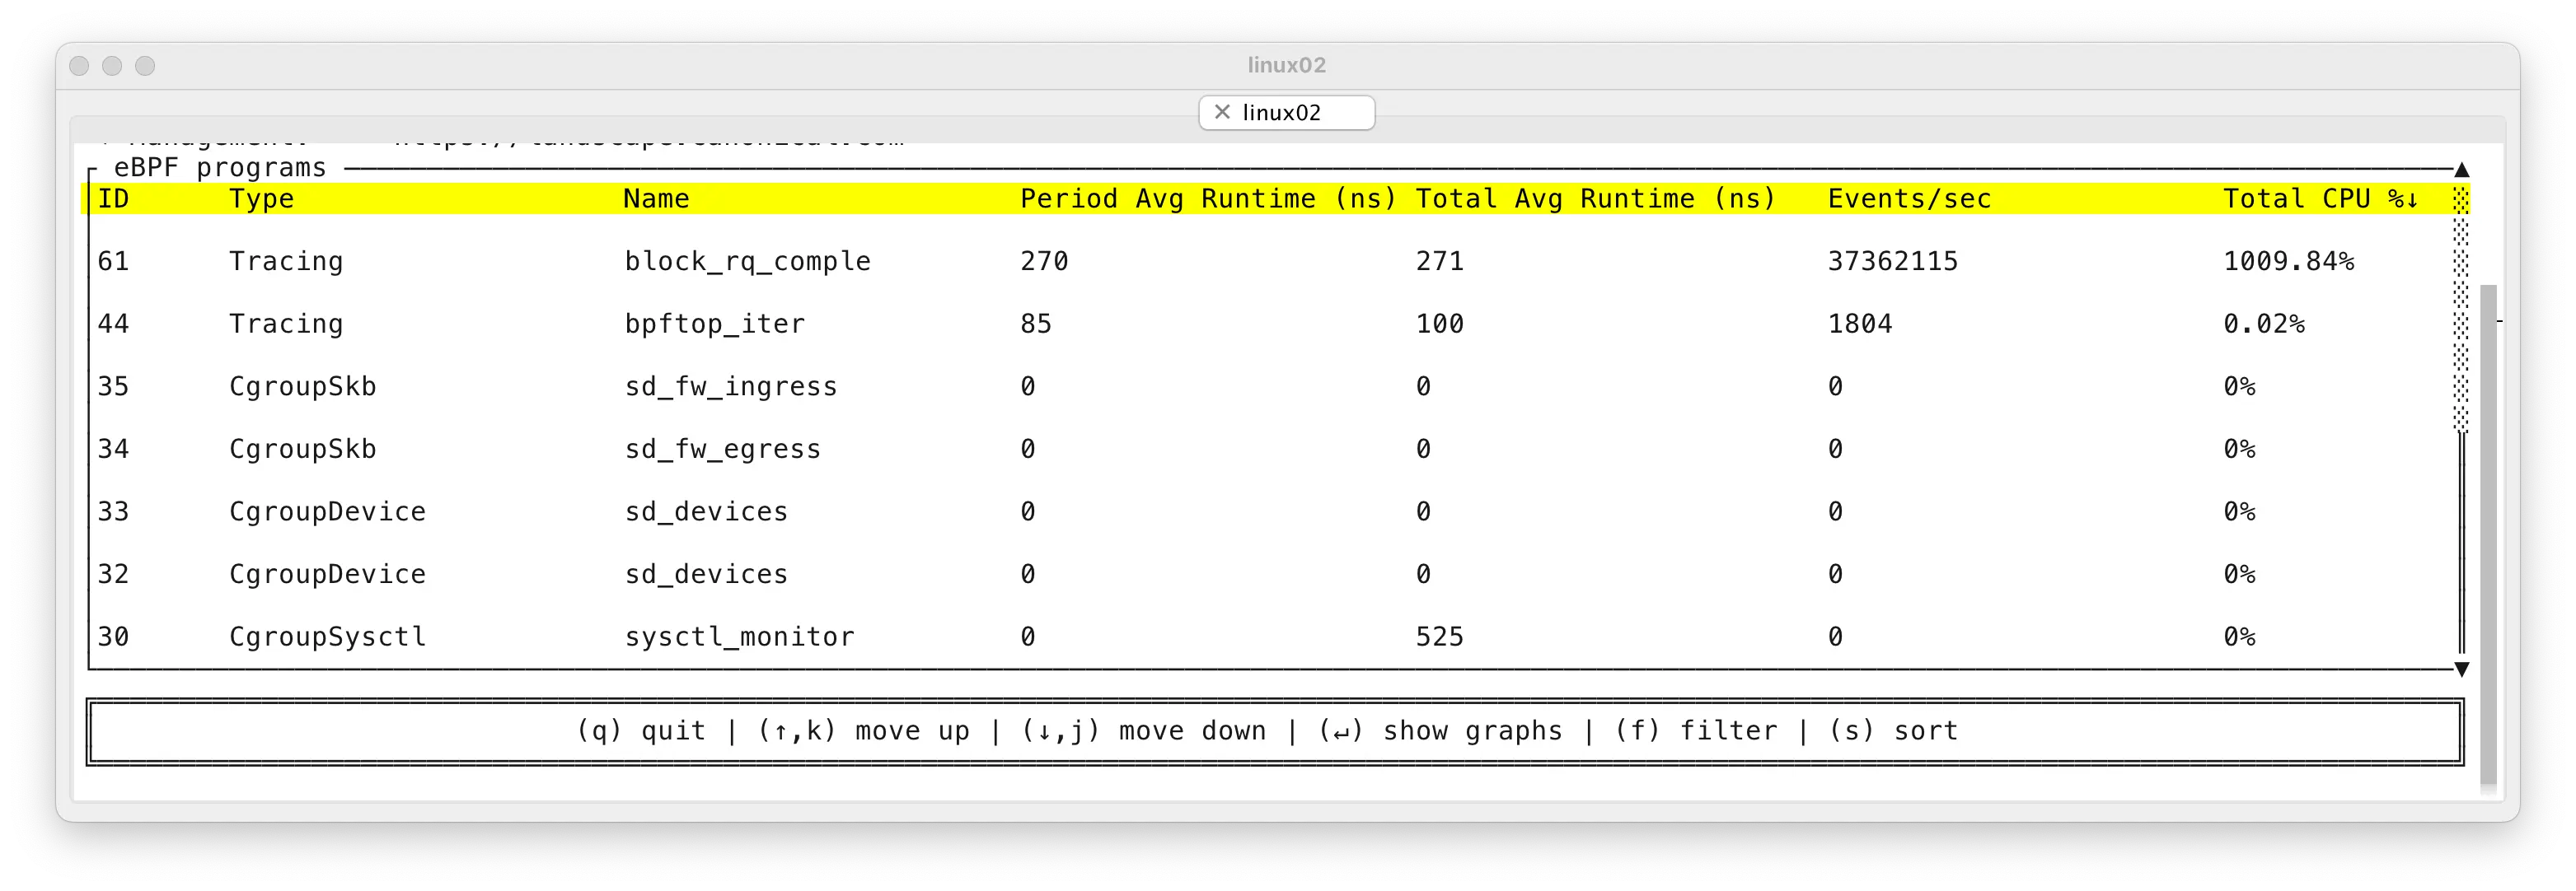Click ID 61 cell
Screen dimensions: 2576x891
[x=113, y=262]
